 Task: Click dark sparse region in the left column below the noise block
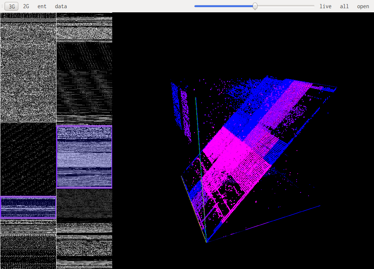coord(28,159)
